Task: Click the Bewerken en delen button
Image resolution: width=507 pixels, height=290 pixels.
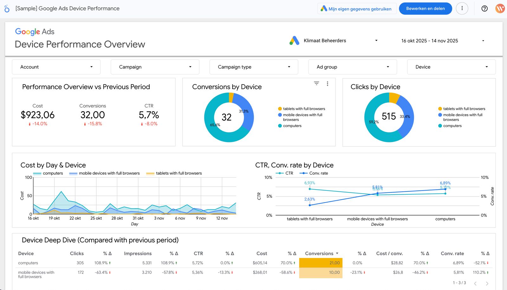Action: [425, 9]
